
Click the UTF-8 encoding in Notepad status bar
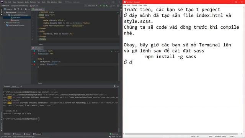232,136
